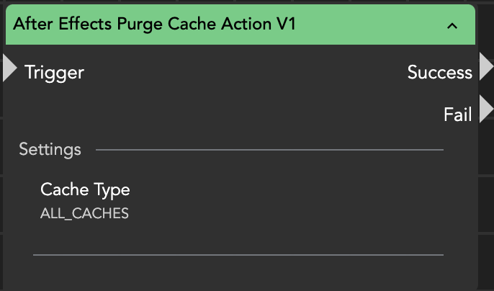Select the Fail output label
The width and height of the screenshot is (494, 291).
[x=457, y=114]
